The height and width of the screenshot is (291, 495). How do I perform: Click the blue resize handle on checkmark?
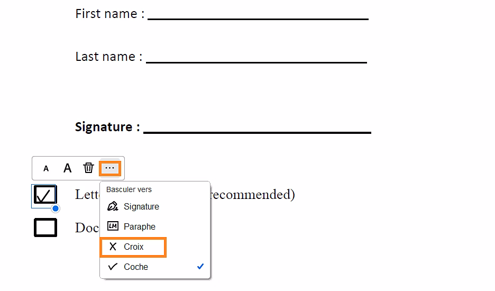point(56,208)
